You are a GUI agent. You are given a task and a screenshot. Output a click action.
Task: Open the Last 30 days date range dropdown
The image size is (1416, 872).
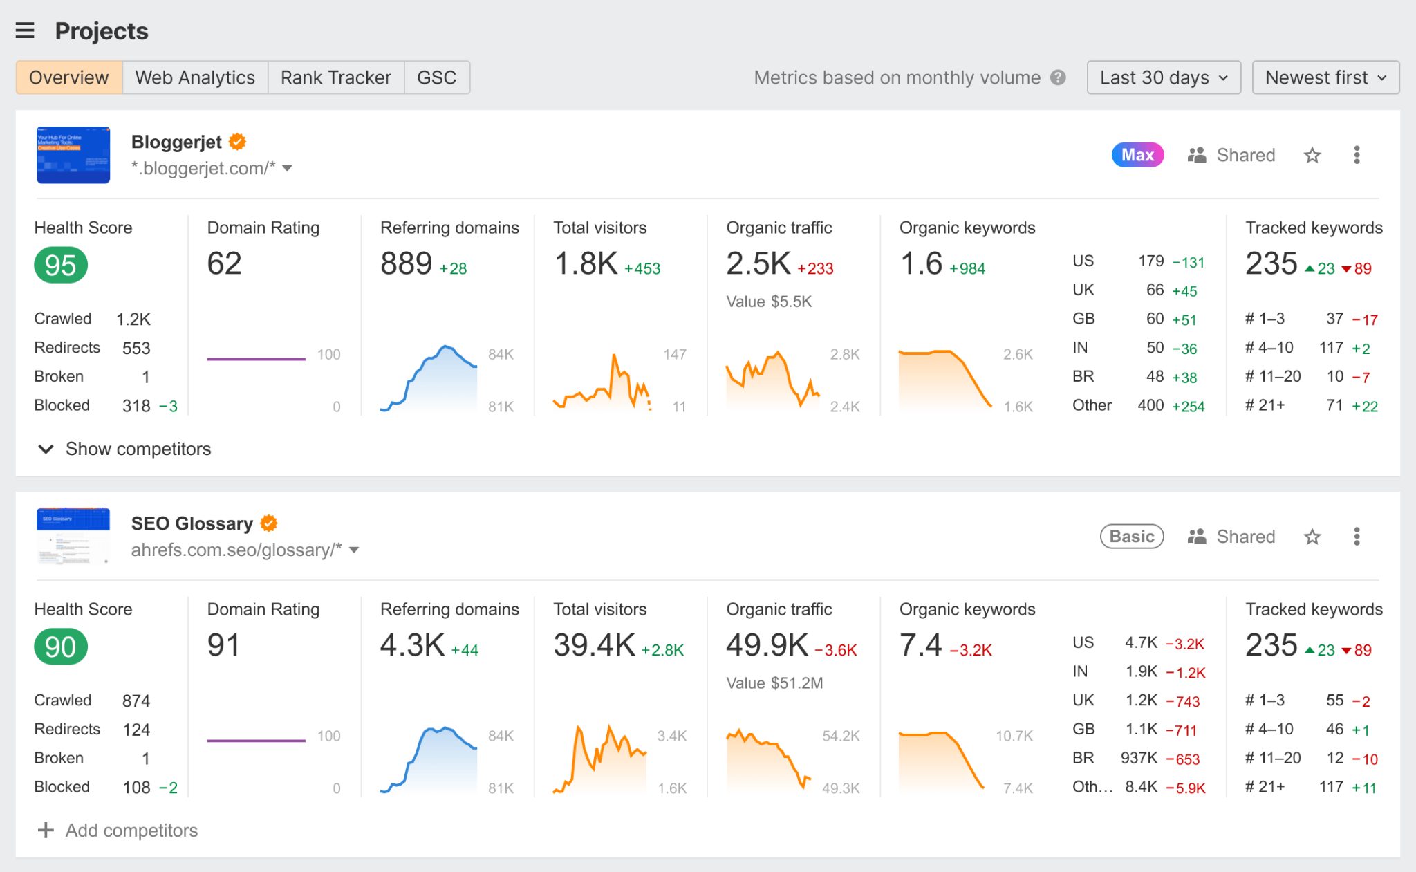(x=1163, y=77)
